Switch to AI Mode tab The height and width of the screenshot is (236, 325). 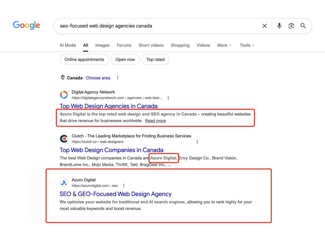68,45
